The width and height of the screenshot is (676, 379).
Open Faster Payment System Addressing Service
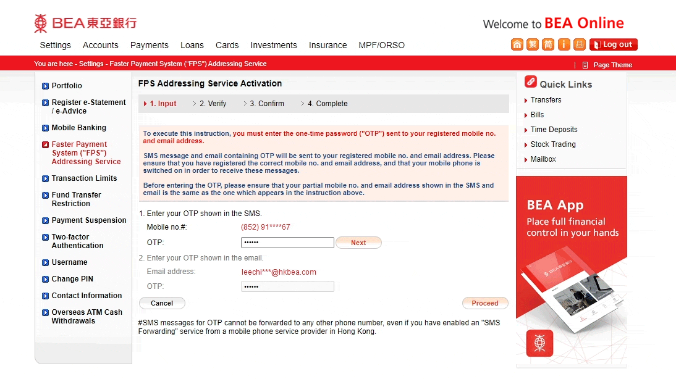coord(86,153)
